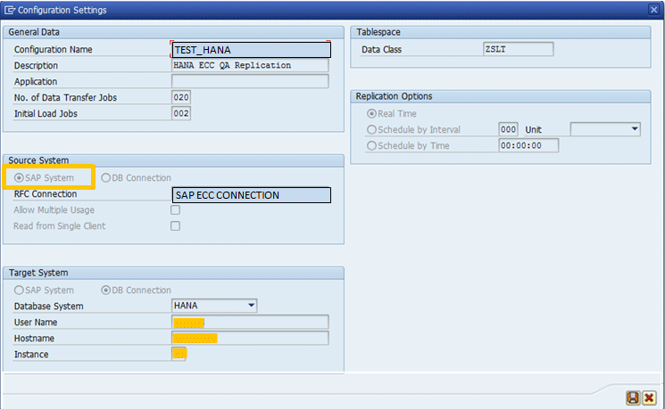Click the empty Application field
The height and width of the screenshot is (409, 665).
[x=250, y=81]
